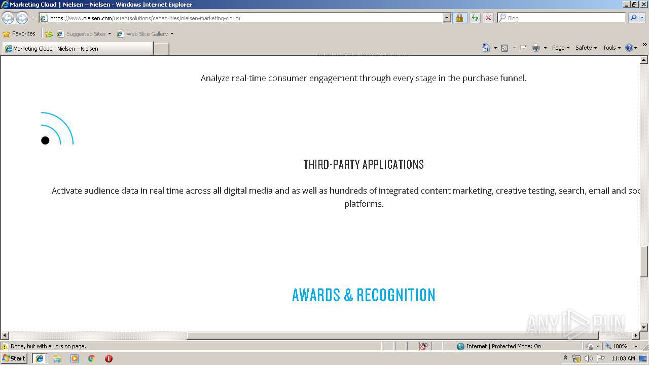
Task: Click the Internet Explorer taskbar icon
Action: coord(40,358)
